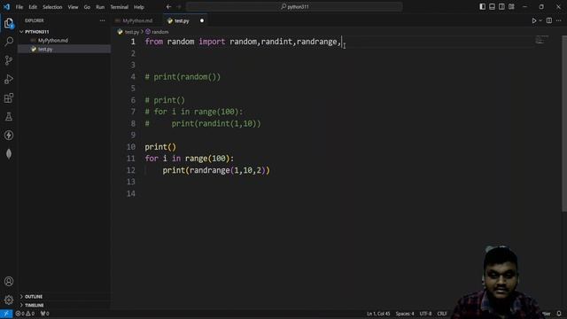Screen dimensions: 567x319
Task: Open the View menu
Action: (x=73, y=7)
